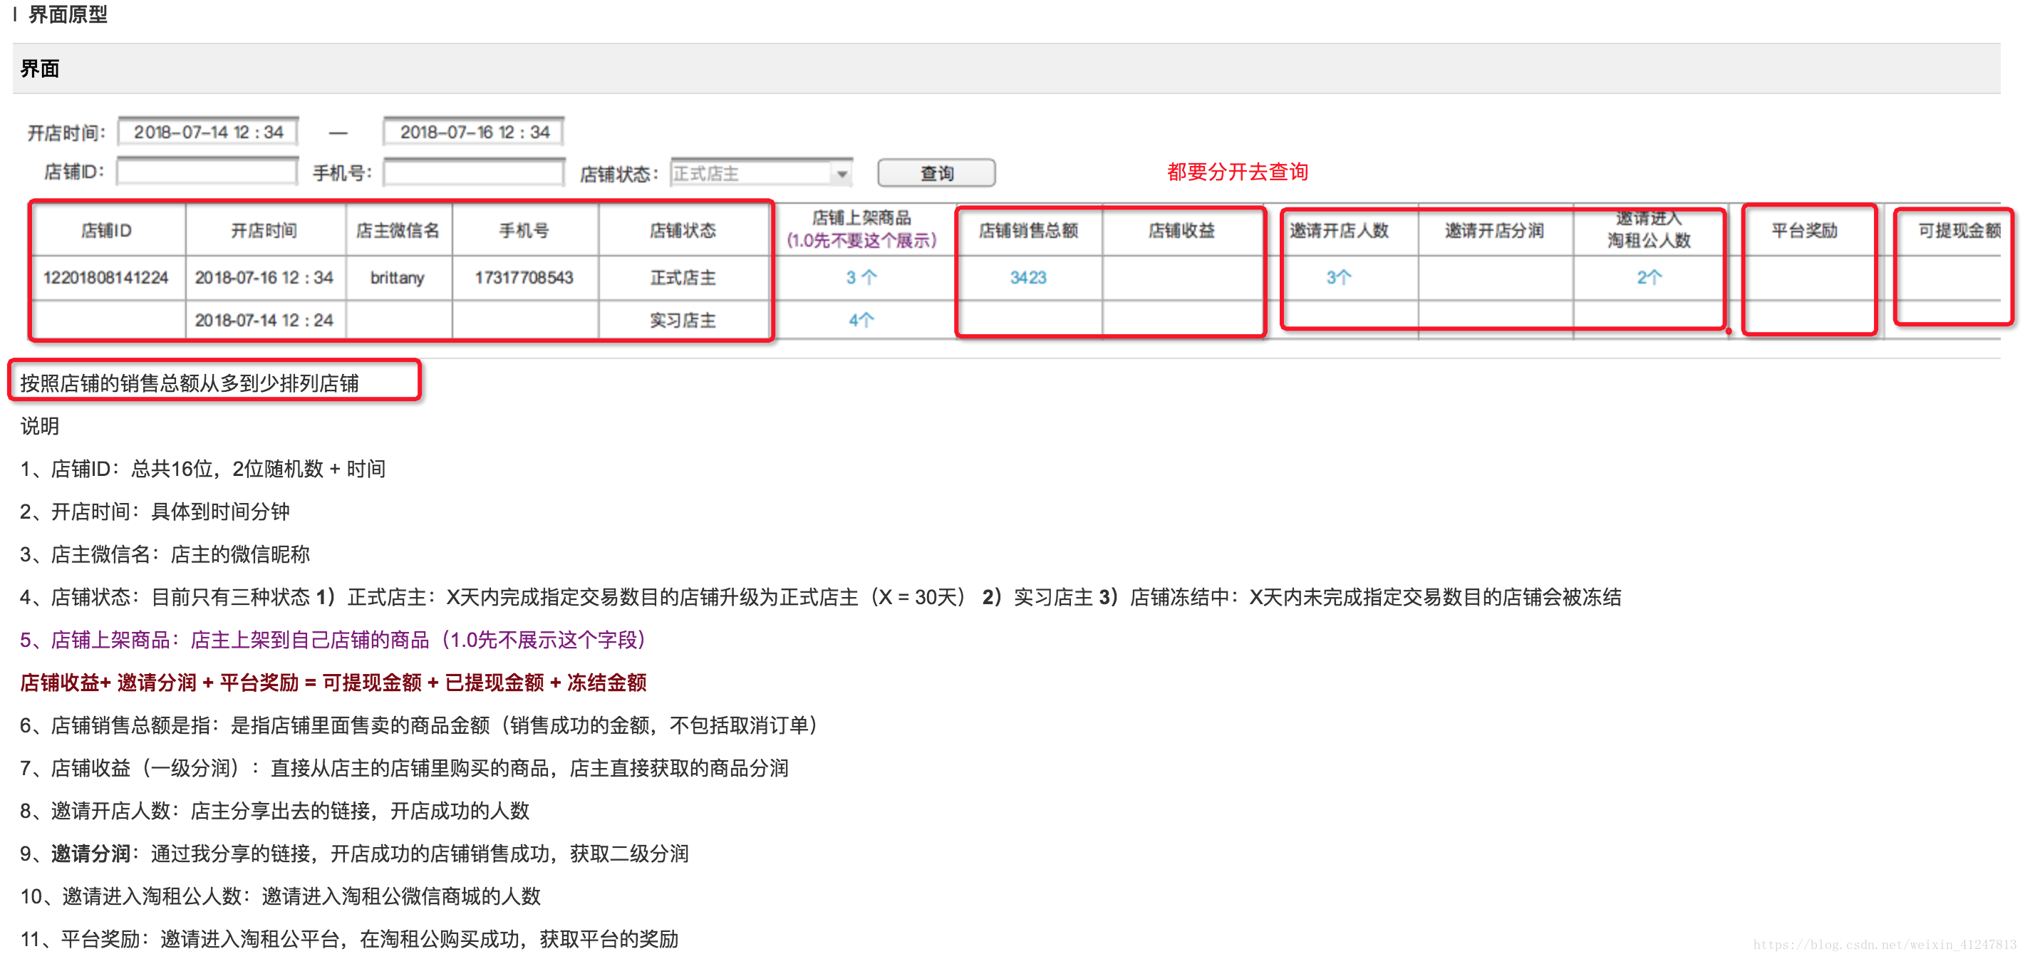Click the 界面原型 page title

coord(68,14)
